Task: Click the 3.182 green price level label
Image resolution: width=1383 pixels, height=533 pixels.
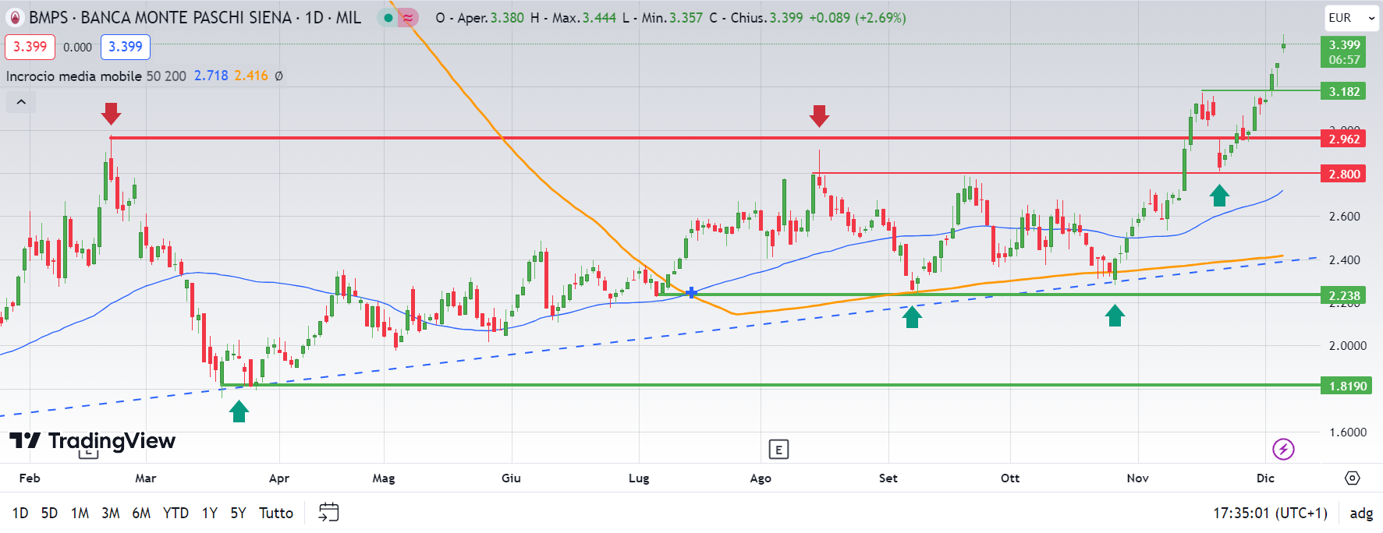Action: 1344,91
